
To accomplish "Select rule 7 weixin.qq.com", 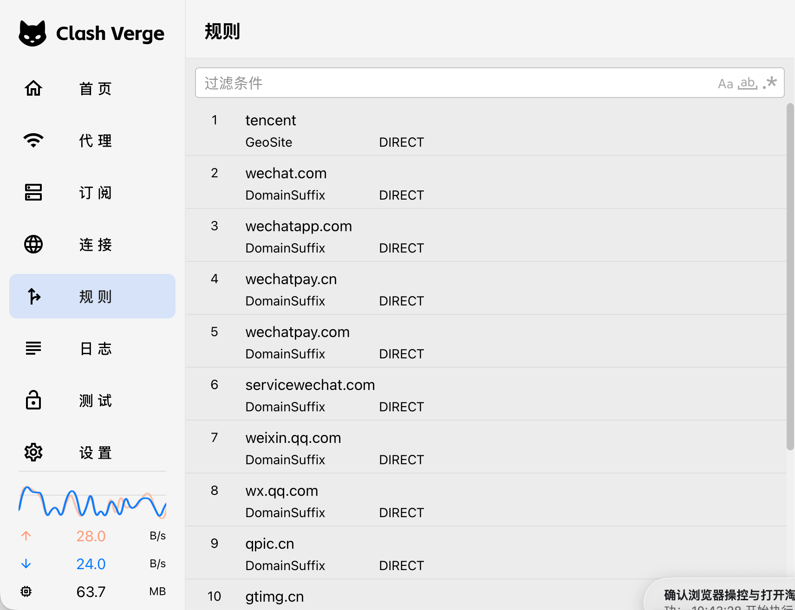I will pos(486,447).
